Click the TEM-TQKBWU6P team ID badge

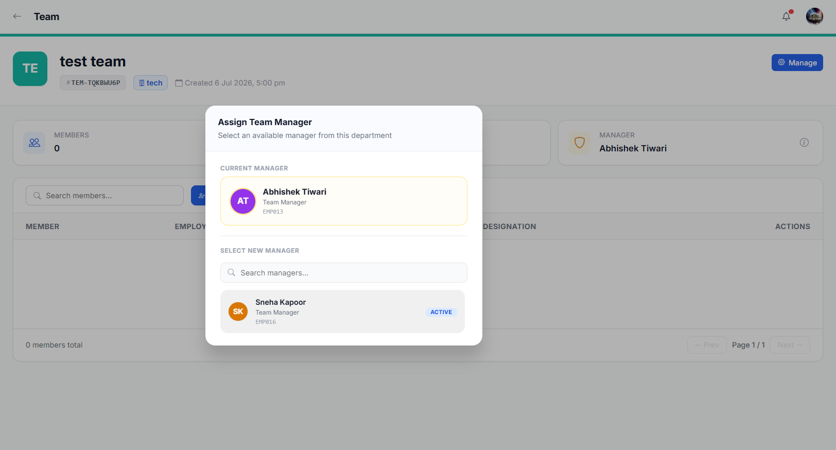[93, 83]
